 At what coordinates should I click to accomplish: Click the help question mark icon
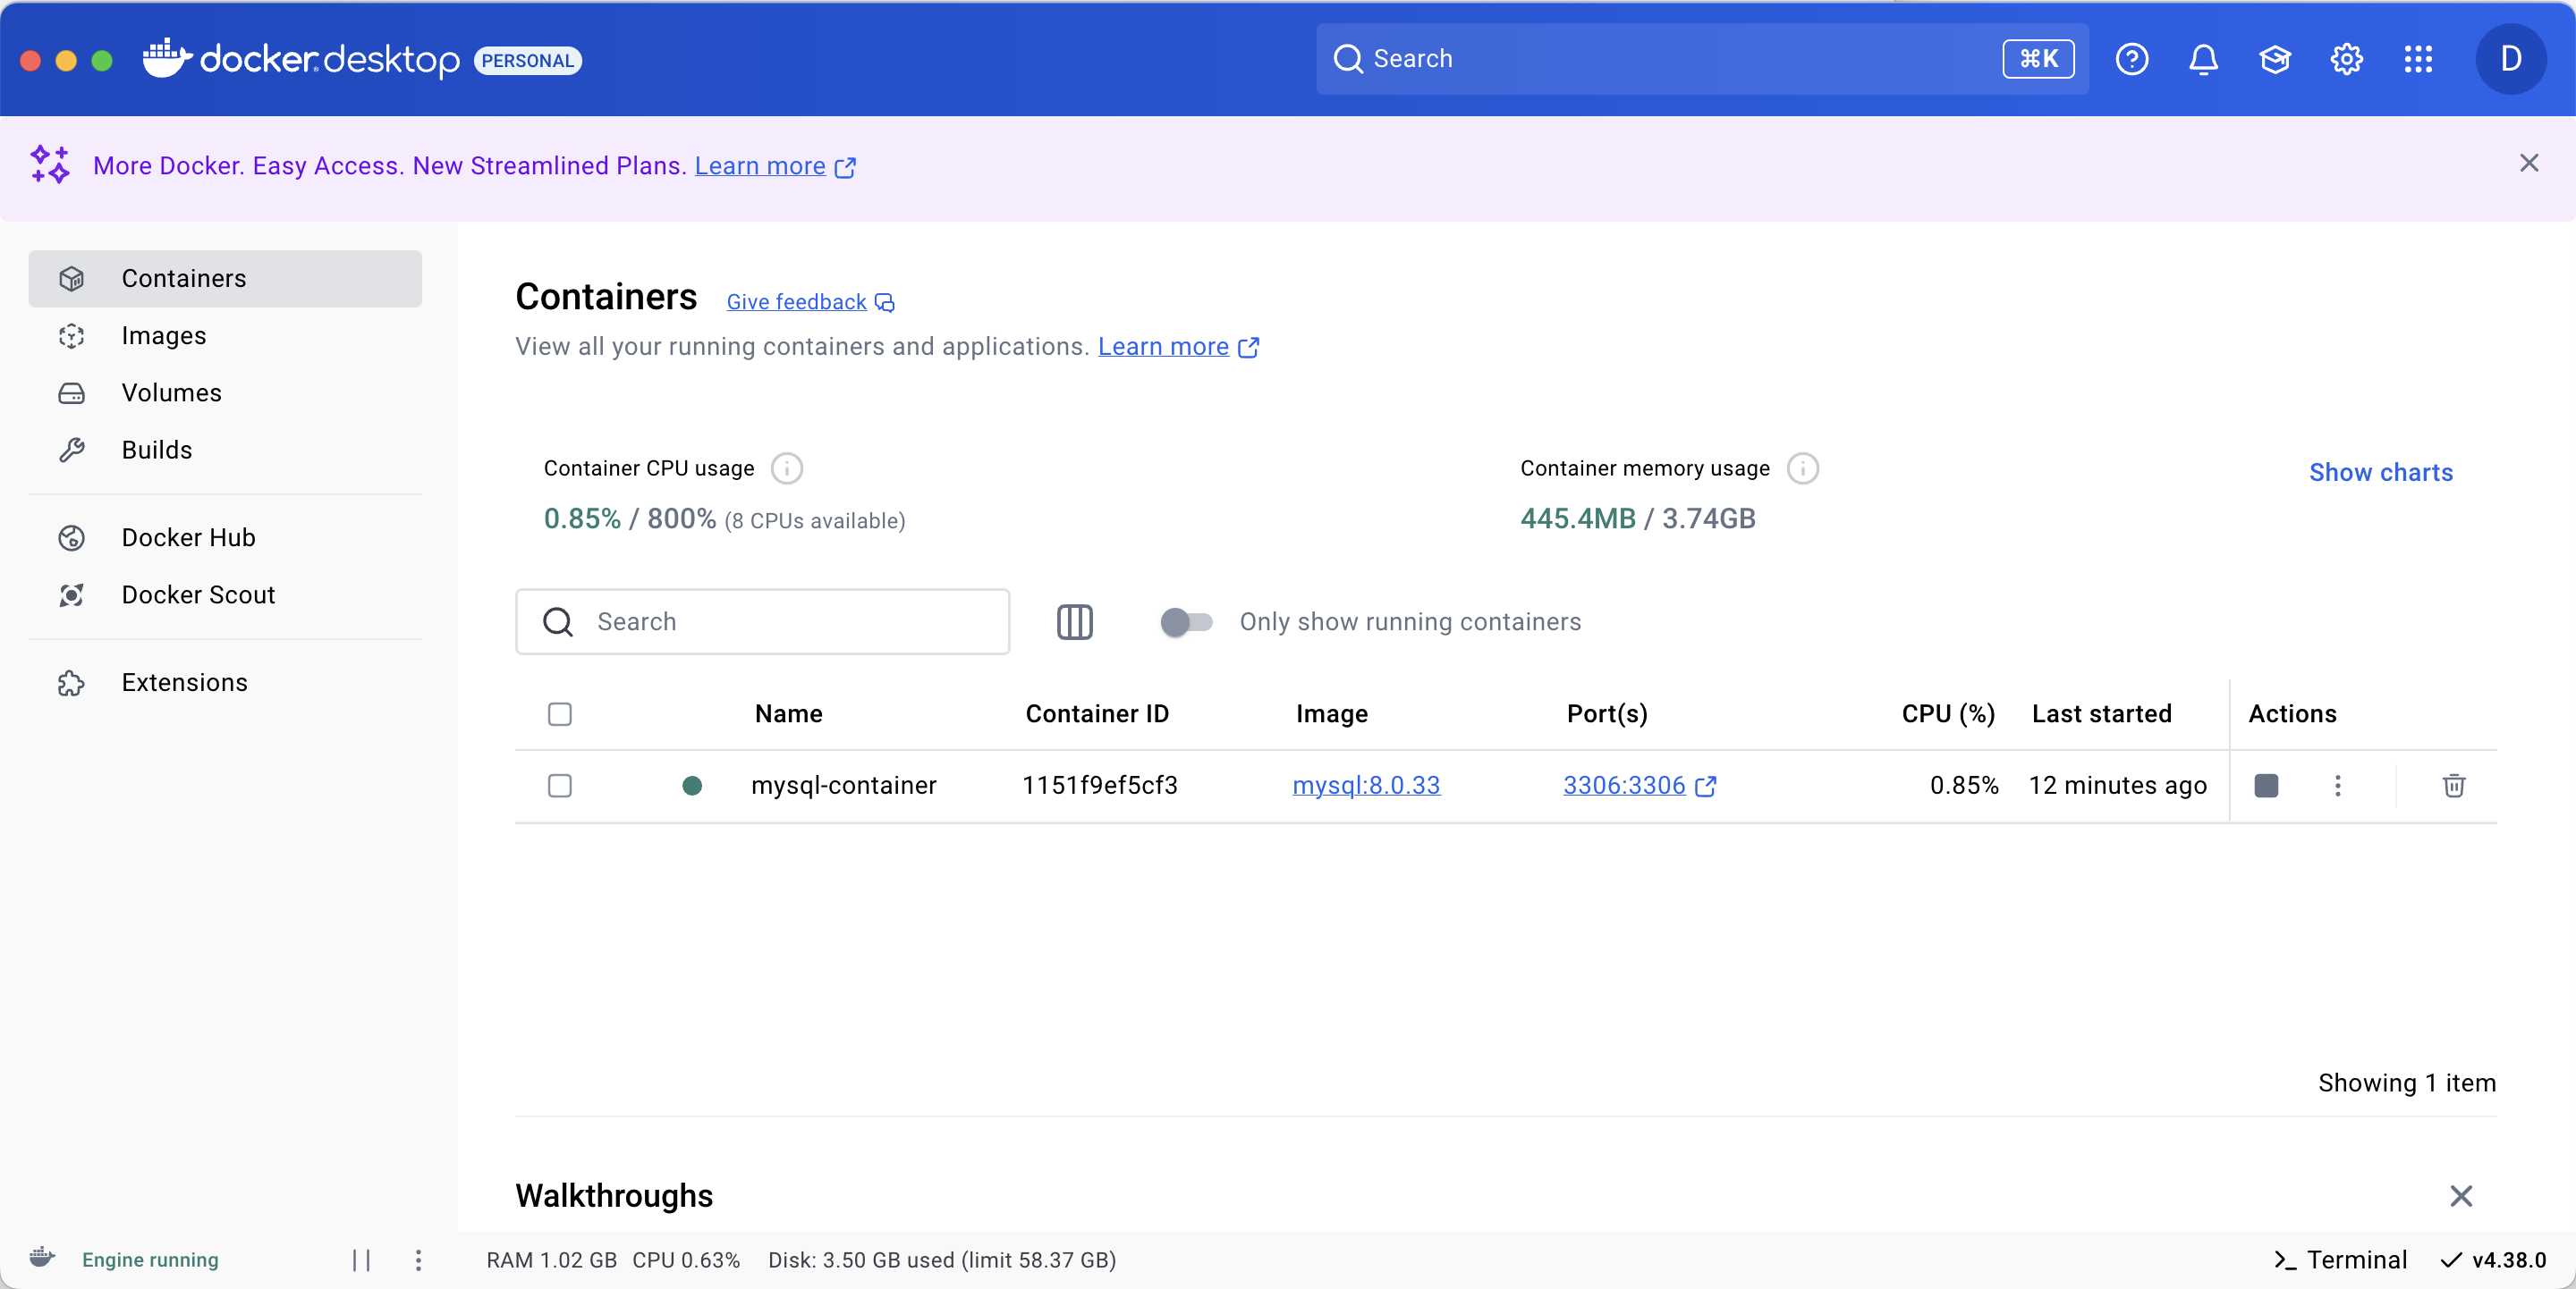[x=2131, y=59]
